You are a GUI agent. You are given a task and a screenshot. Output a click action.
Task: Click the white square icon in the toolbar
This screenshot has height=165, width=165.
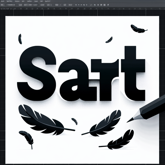104,5
